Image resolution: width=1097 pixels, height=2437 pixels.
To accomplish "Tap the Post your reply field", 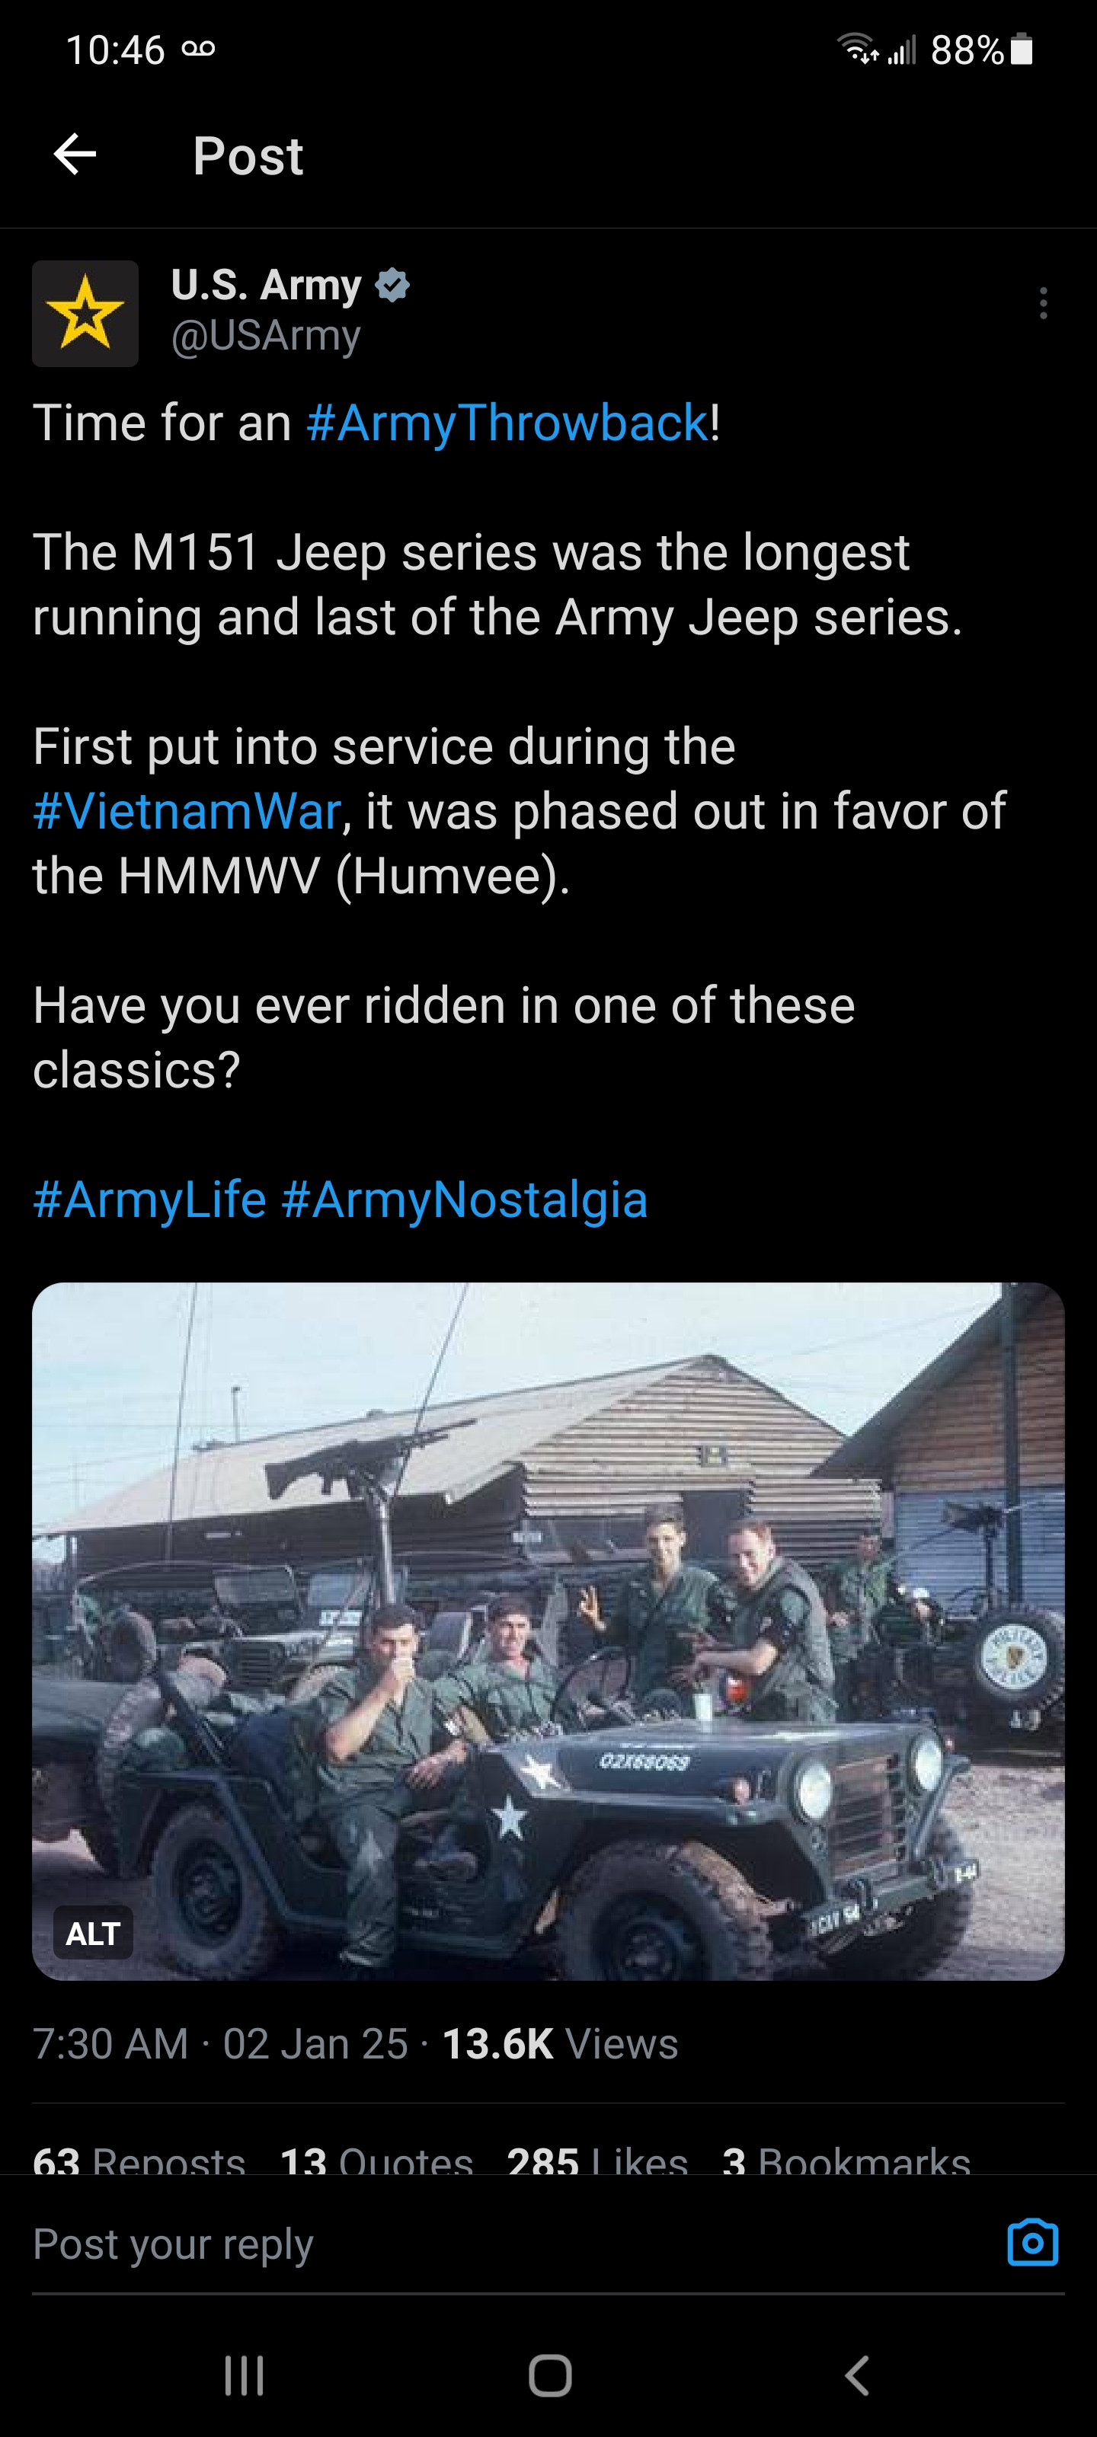I will [473, 2244].
